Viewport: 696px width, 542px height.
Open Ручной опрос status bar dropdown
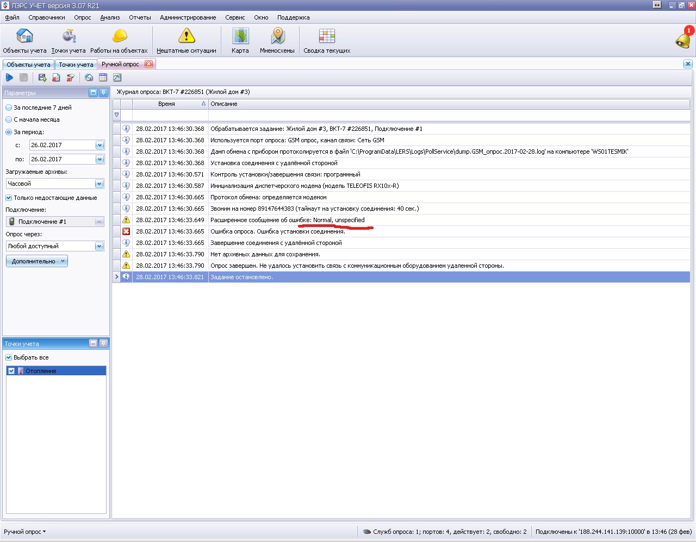pyautogui.click(x=25, y=532)
